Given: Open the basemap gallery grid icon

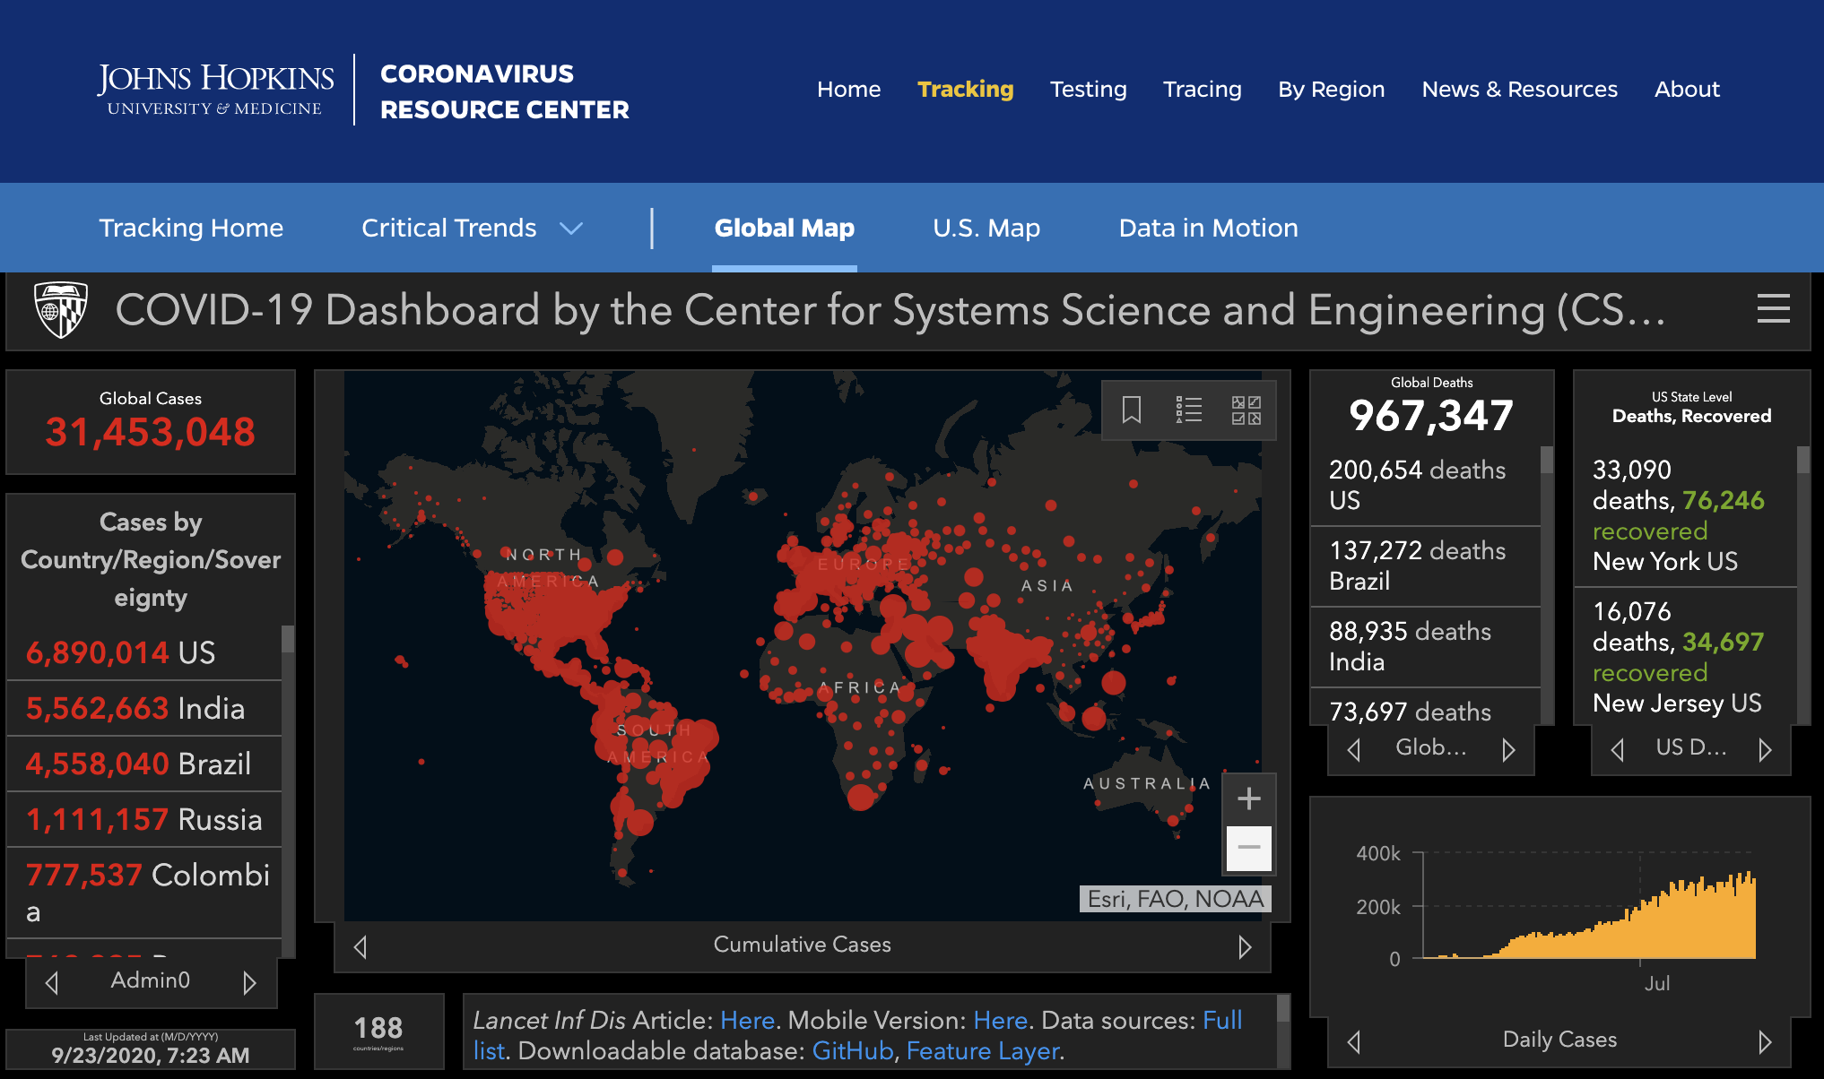Looking at the screenshot, I should coord(1246,410).
